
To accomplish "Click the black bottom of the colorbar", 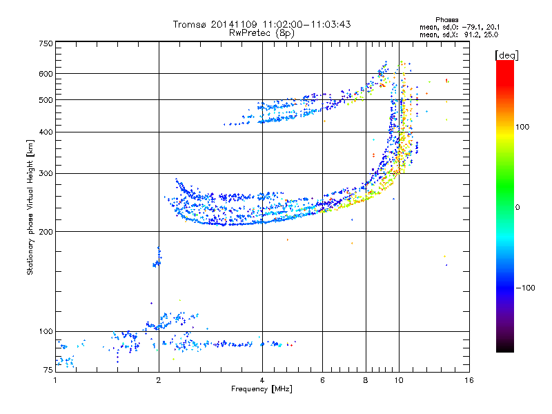I will (x=505, y=347).
